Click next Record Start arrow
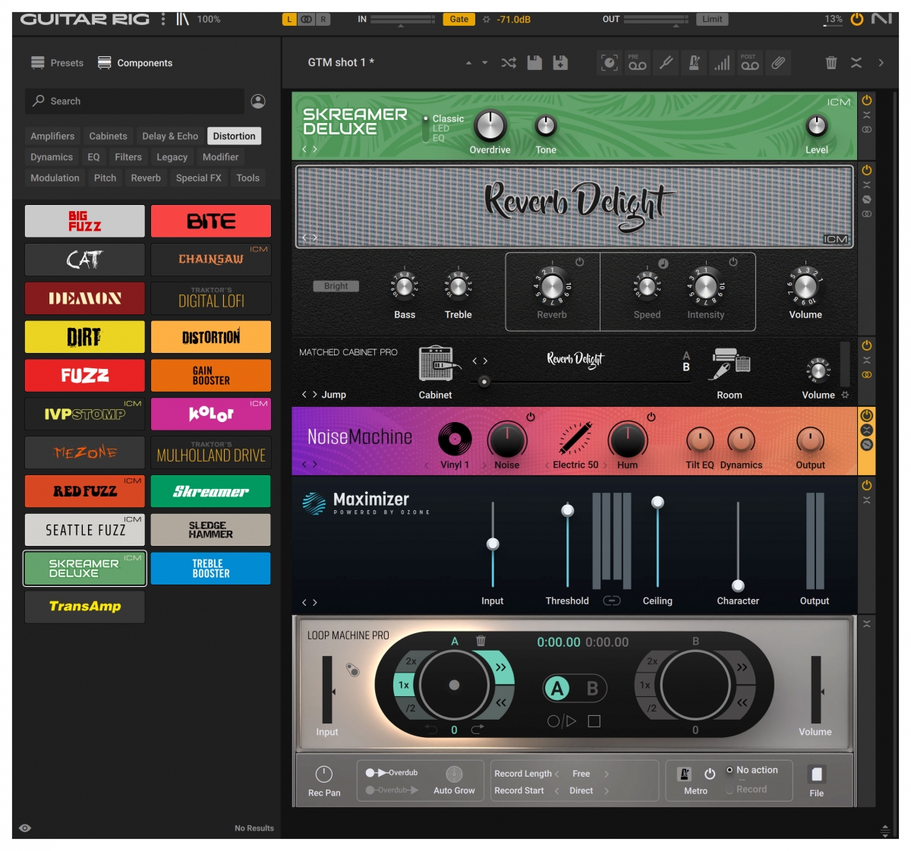The image size is (911, 851). 607,791
